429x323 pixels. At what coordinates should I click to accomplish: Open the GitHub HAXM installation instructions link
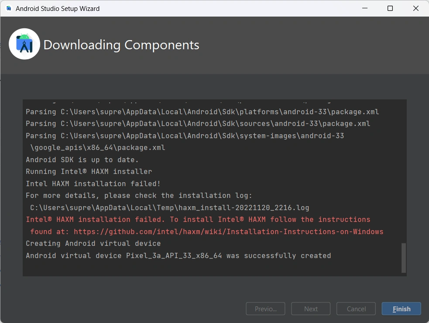[228, 231]
